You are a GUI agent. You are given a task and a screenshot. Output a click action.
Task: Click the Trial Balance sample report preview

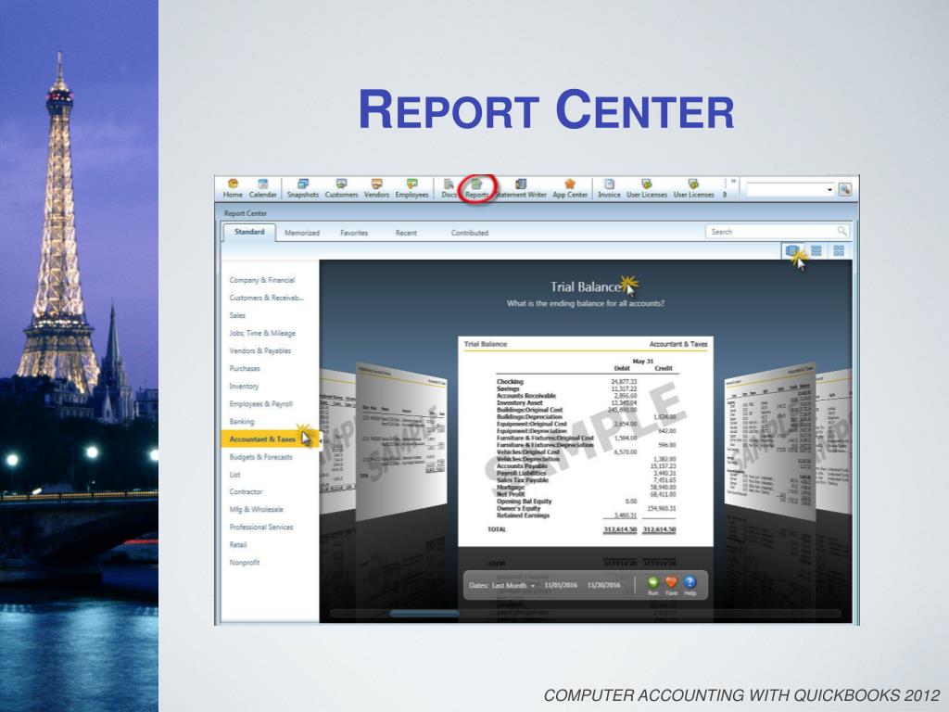point(586,441)
